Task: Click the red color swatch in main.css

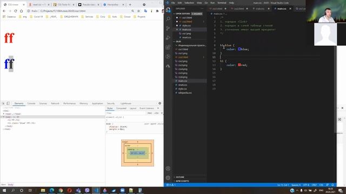Action: click(x=239, y=65)
